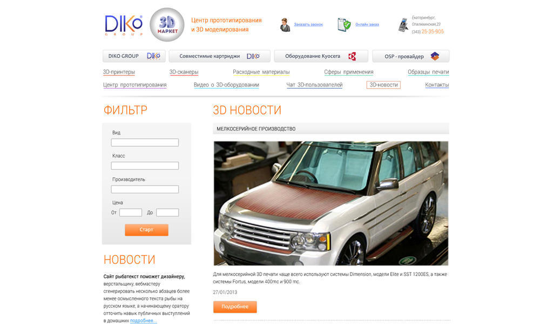
Task: Click the Производитель filter field
Action: click(145, 189)
